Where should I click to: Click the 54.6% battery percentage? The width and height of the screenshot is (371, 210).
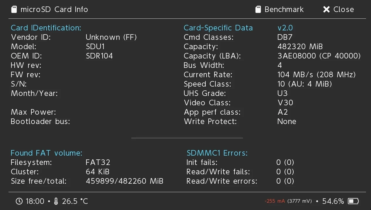point(333,201)
